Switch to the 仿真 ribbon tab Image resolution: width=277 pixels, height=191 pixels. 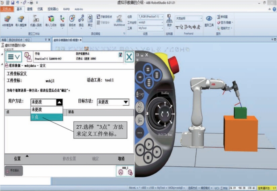(x=40, y=8)
